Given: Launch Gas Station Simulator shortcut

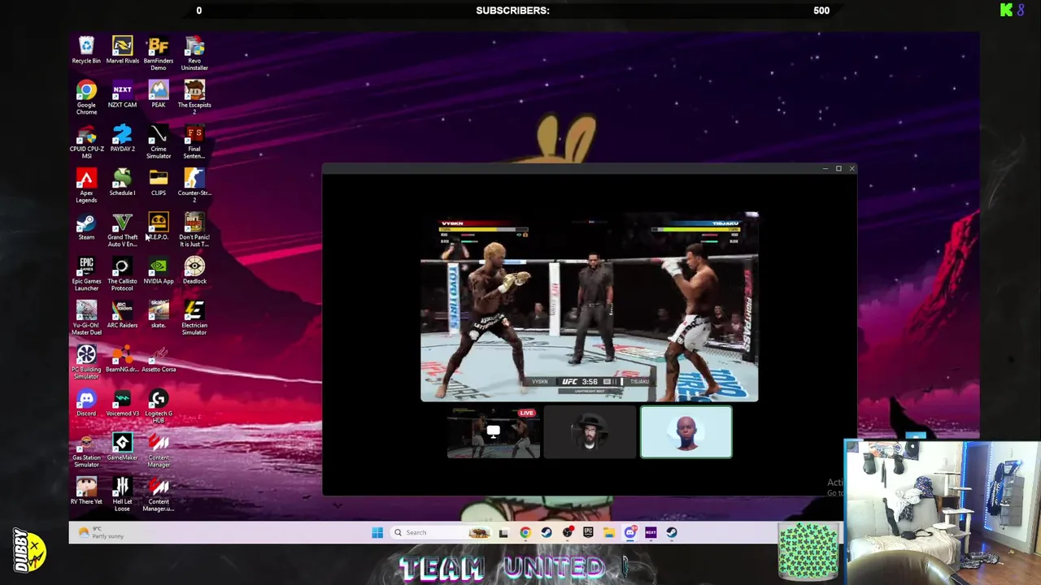Looking at the screenshot, I should [86, 450].
